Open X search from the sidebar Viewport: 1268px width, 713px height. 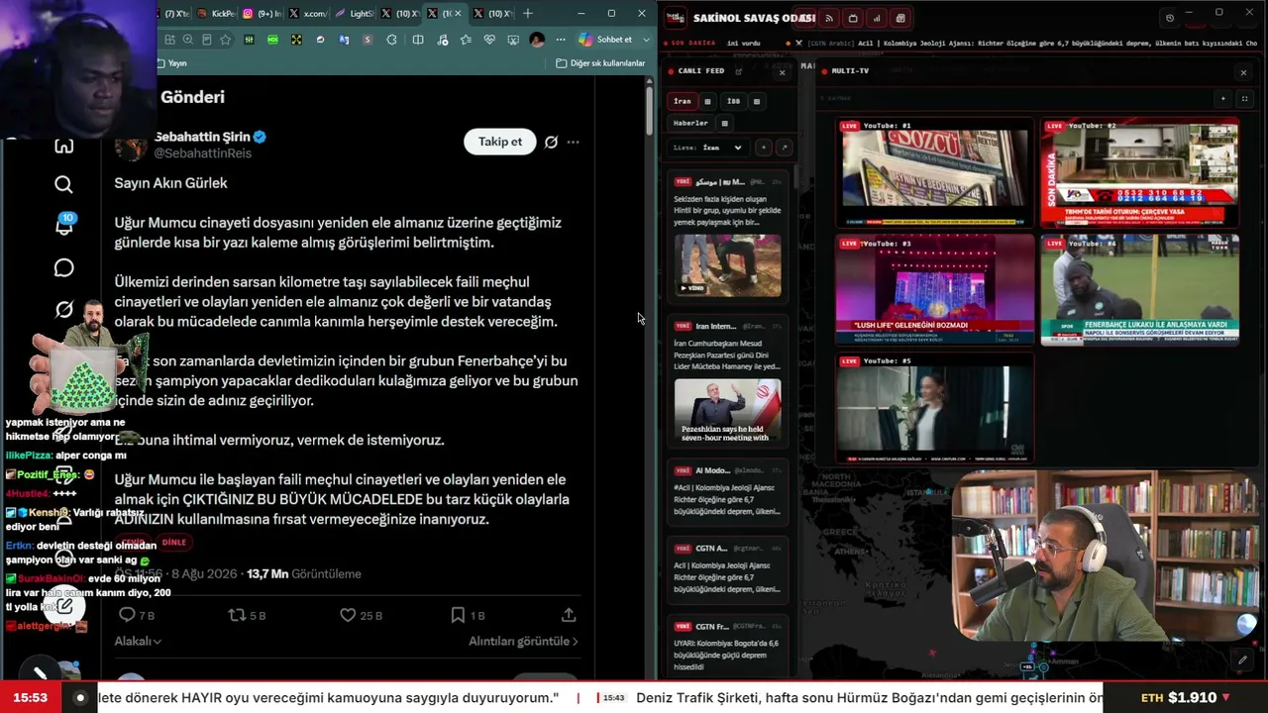point(64,185)
